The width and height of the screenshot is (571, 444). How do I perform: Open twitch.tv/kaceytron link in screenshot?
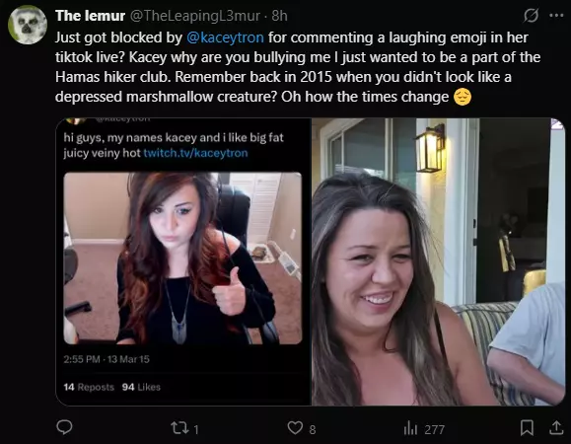(195, 153)
